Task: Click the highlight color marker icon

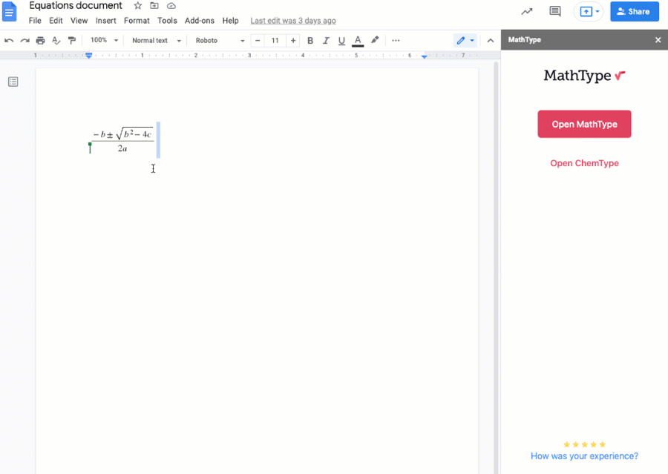Action: (375, 41)
